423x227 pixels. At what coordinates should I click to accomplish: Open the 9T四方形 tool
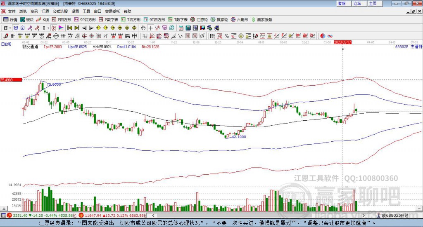[154, 20]
